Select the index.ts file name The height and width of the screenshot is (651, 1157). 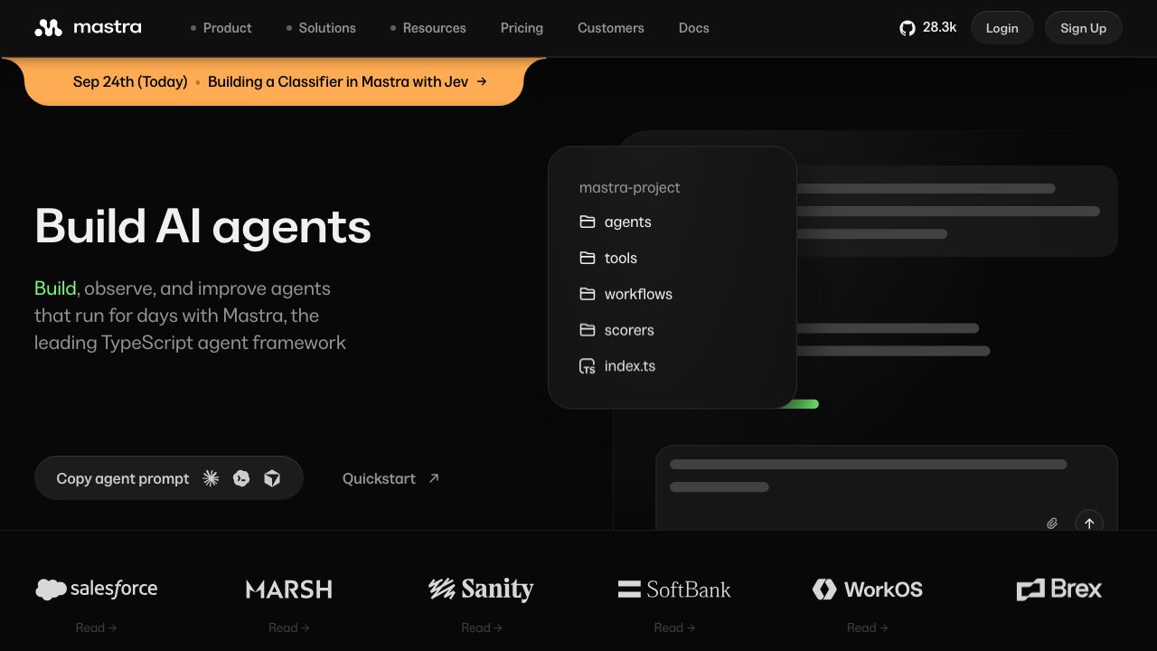point(630,366)
